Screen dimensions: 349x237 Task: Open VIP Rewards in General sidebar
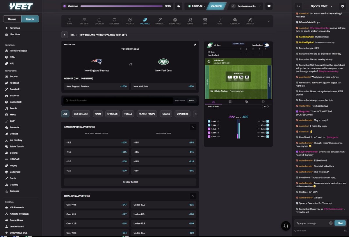click(14, 207)
